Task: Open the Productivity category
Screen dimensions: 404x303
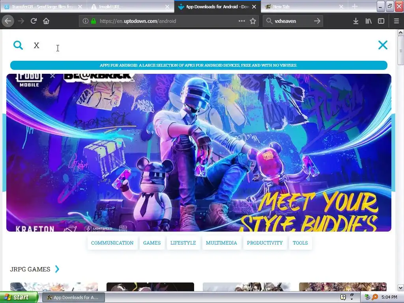Action: 265,243
